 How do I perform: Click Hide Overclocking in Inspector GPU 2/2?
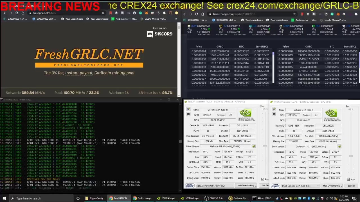[332, 186]
